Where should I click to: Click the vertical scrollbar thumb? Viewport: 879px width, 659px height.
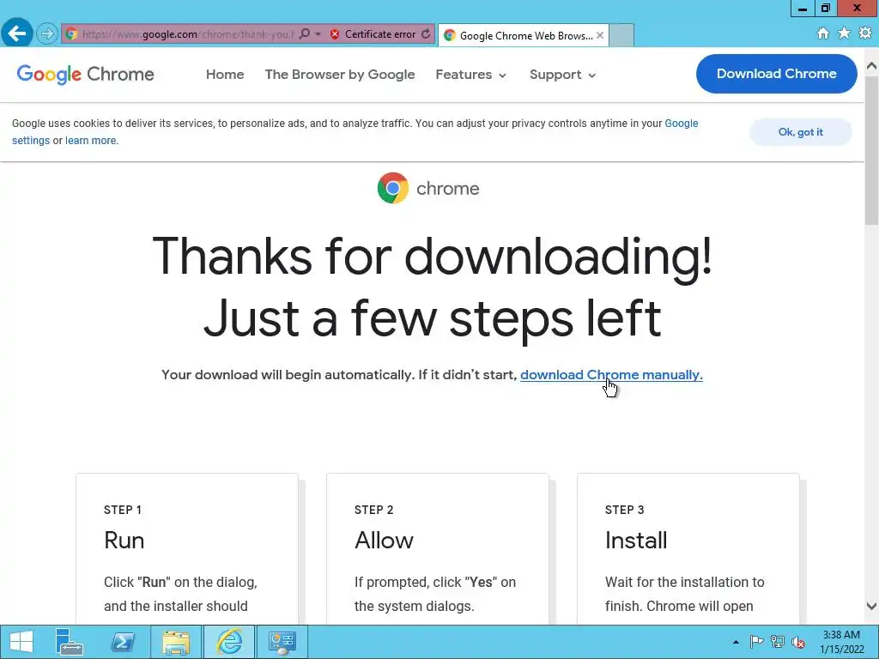[x=872, y=150]
